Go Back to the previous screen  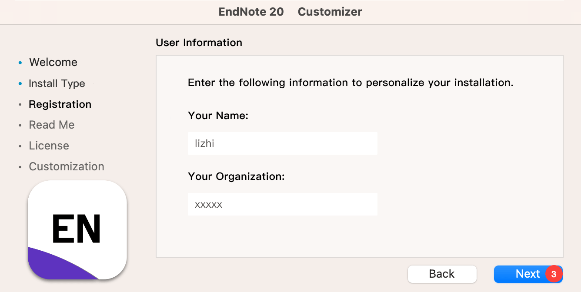pos(442,274)
